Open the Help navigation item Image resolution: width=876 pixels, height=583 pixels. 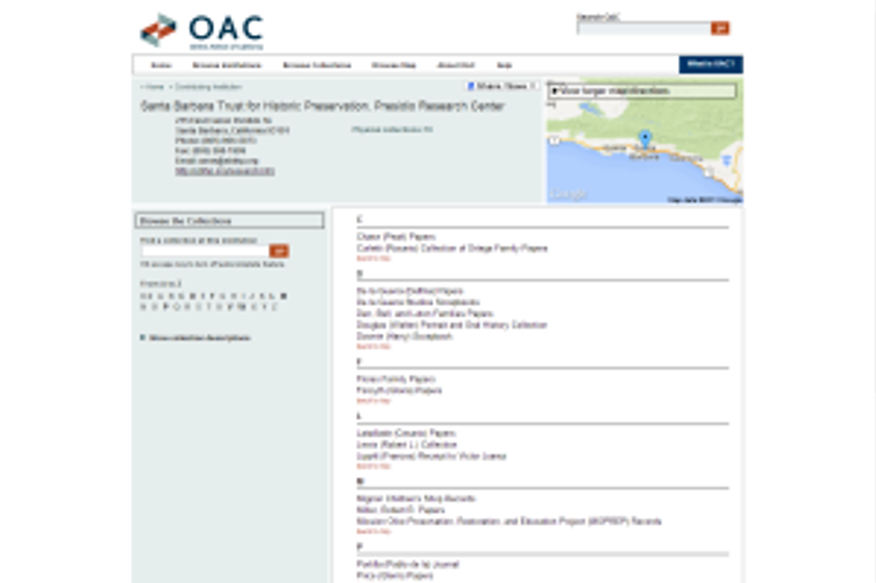click(x=504, y=65)
